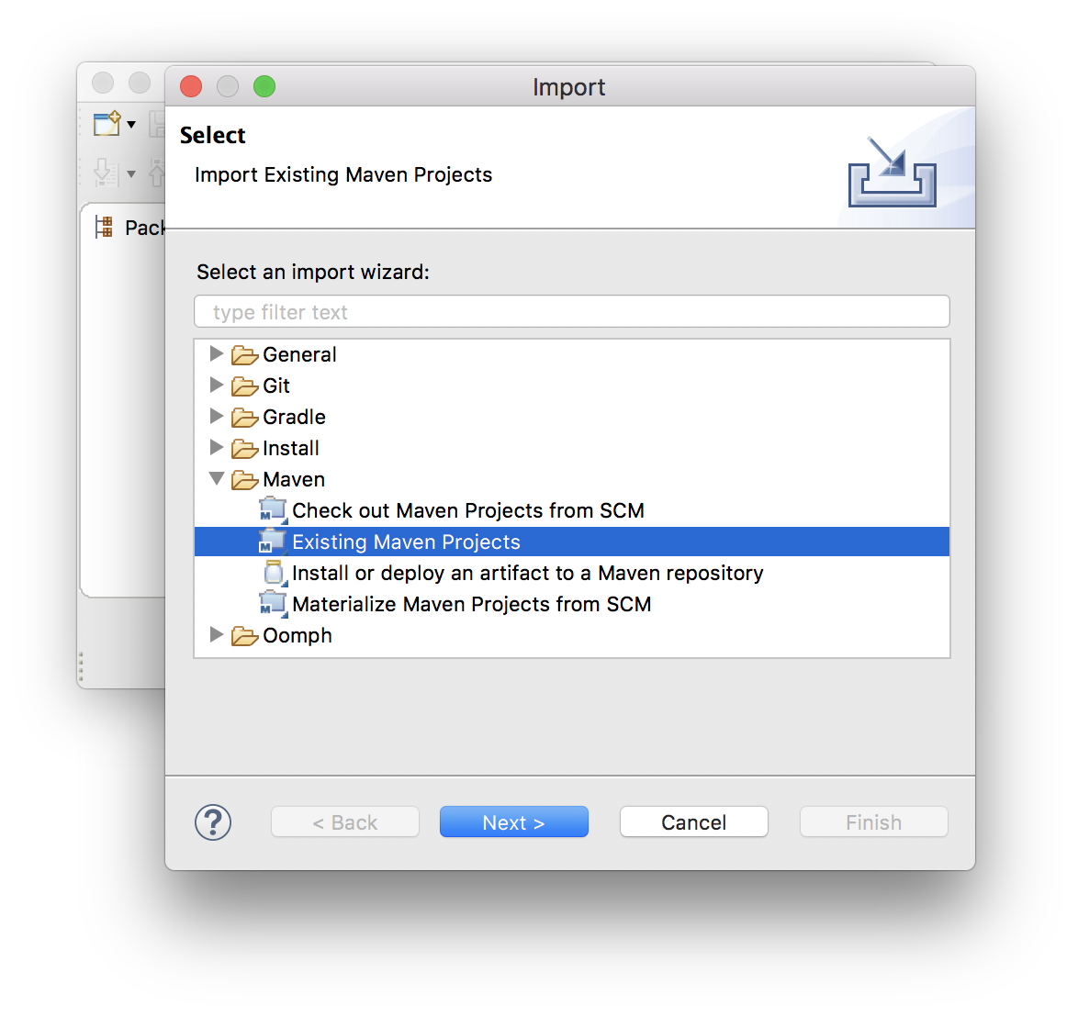Expand the Gradle category
Screen dimensions: 1078x1017
click(x=217, y=416)
